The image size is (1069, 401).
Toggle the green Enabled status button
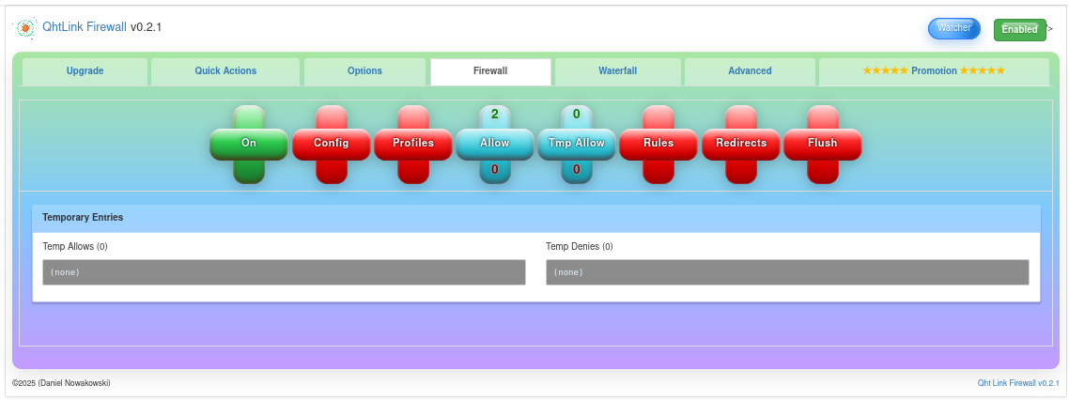1019,29
